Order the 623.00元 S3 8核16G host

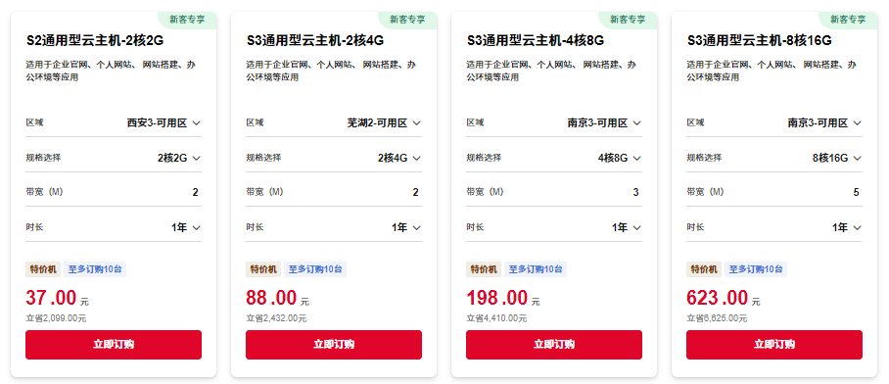coord(773,345)
